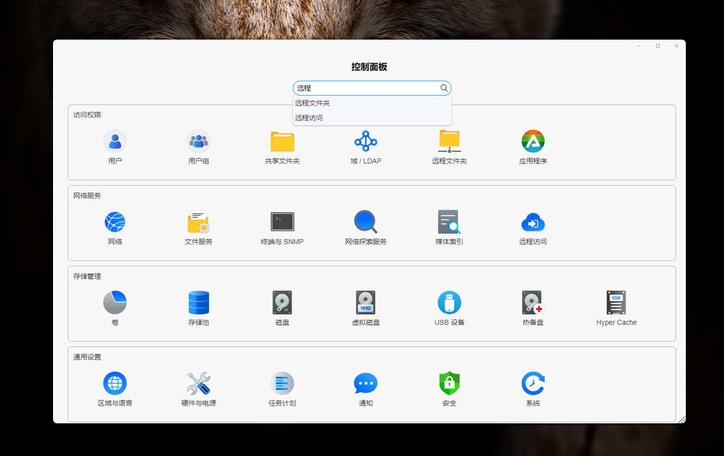The width and height of the screenshot is (724, 456).
Task: Open the 磁盘 disk icon
Action: coord(282,303)
